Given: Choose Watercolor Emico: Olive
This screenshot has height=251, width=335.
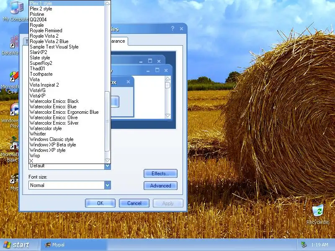Looking at the screenshot, I should (67, 118).
